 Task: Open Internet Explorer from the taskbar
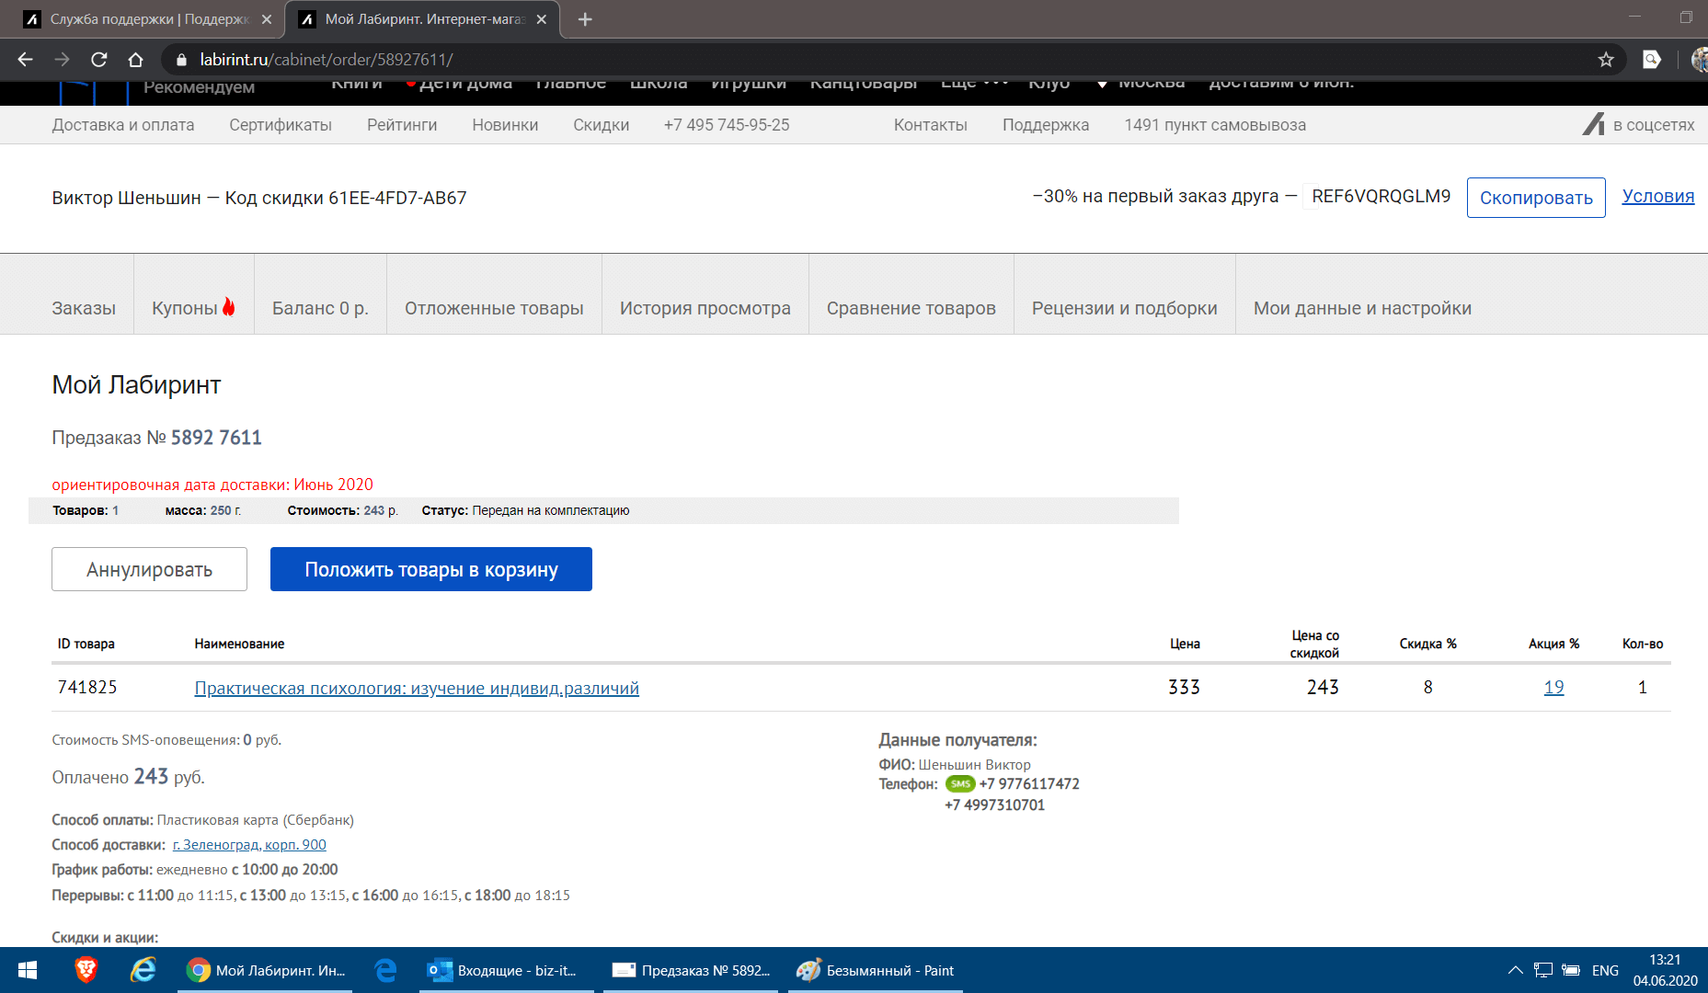[143, 970]
